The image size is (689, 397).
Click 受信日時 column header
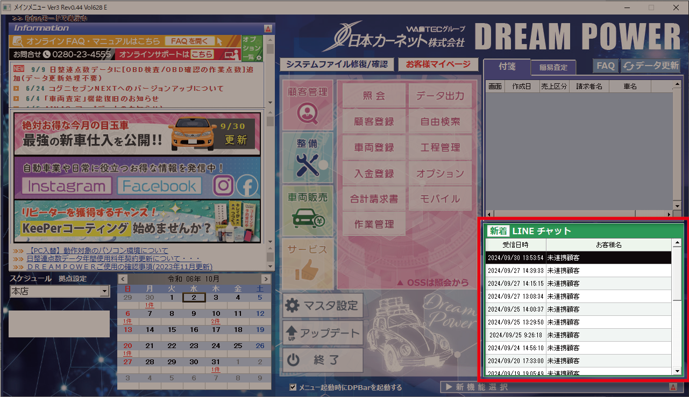[516, 245]
